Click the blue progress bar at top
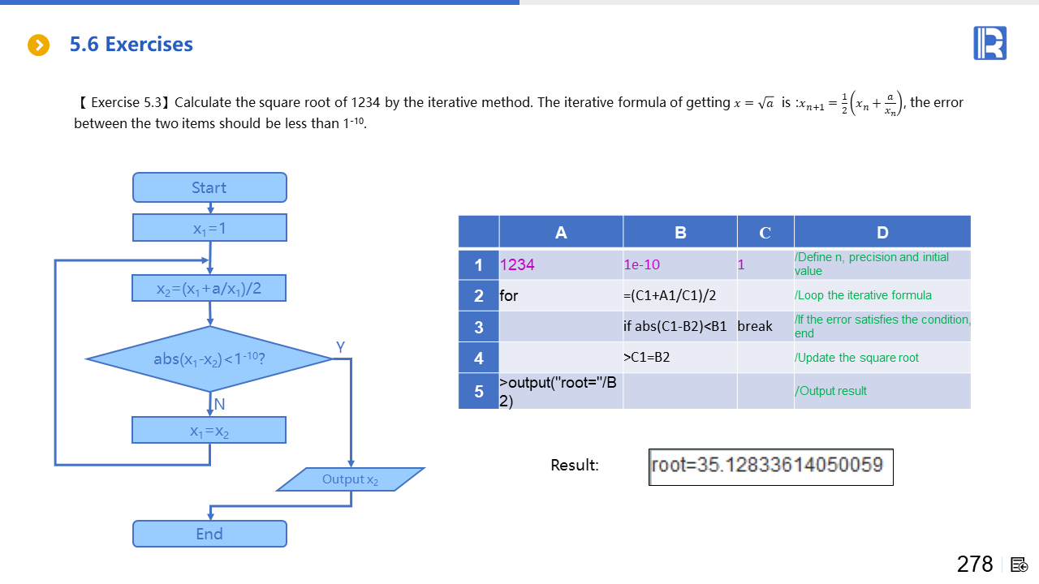Screen dimensions: 1039x584 260,2
